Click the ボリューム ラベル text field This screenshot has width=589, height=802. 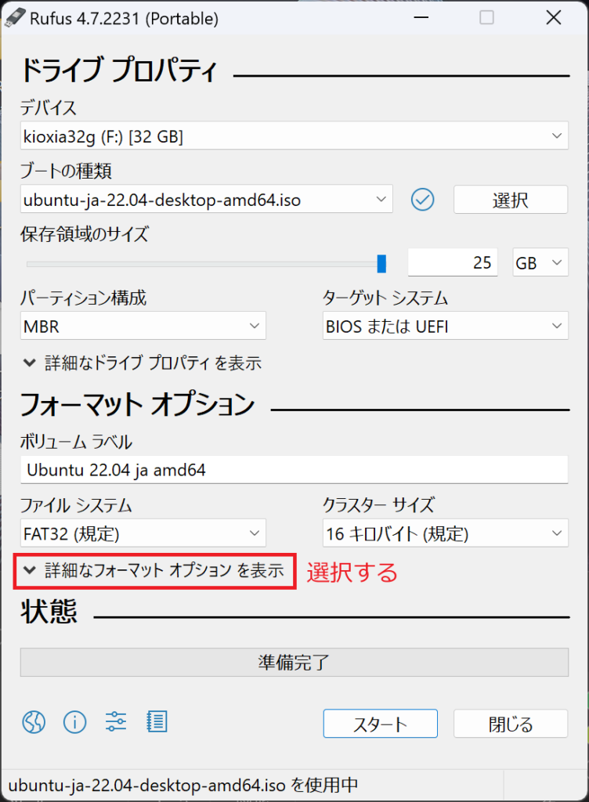(294, 470)
